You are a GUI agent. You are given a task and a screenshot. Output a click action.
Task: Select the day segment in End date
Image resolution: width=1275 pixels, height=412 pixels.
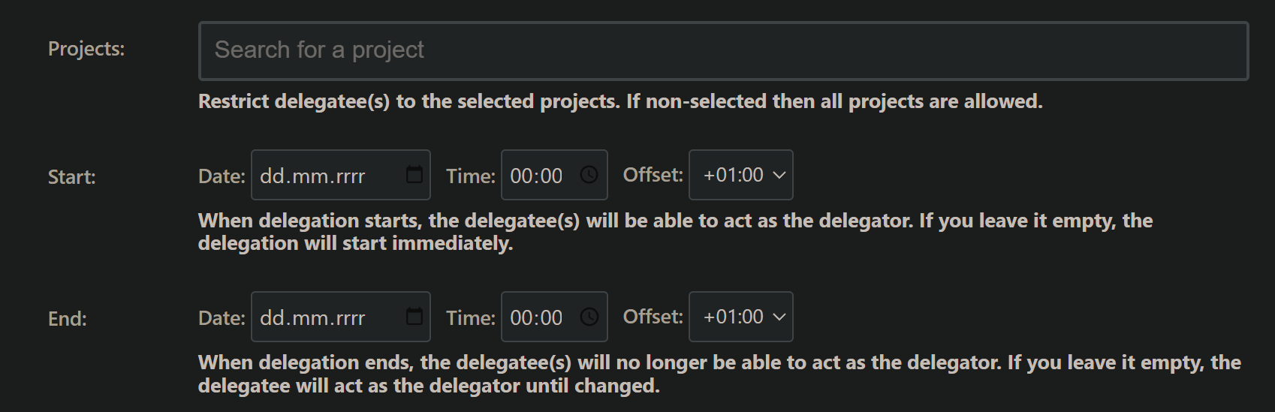(x=271, y=318)
